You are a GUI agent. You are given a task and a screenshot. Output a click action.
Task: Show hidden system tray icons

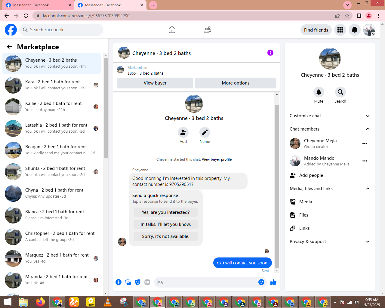(335, 302)
